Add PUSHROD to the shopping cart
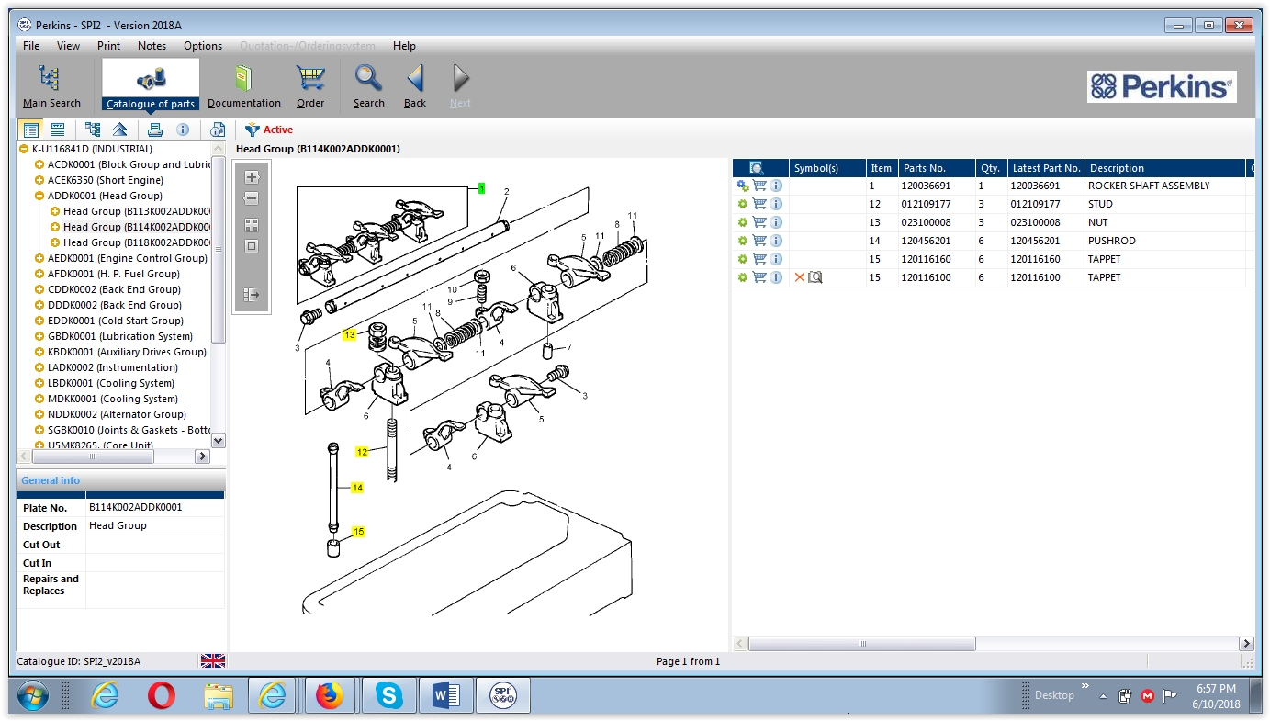 (x=759, y=241)
